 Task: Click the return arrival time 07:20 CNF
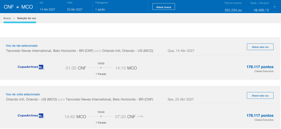(125, 117)
